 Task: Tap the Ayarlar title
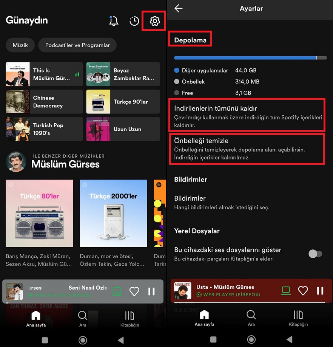(x=251, y=9)
